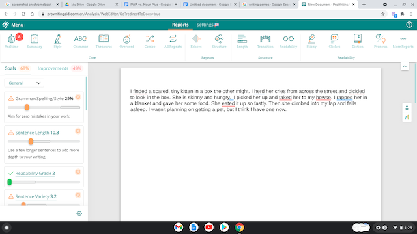This screenshot has height=234, width=417.
Task: Expand More Reports options
Action: click(403, 41)
